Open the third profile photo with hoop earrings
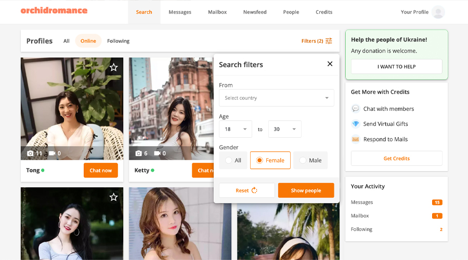The image size is (468, 260). (x=72, y=224)
